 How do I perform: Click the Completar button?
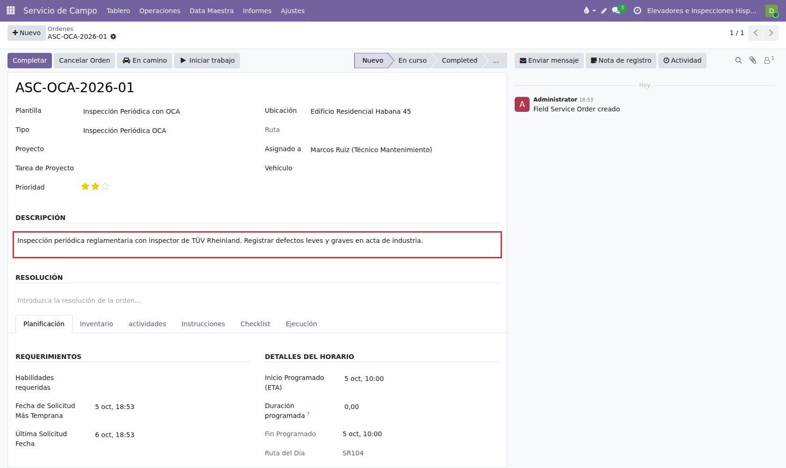pyautogui.click(x=29, y=60)
